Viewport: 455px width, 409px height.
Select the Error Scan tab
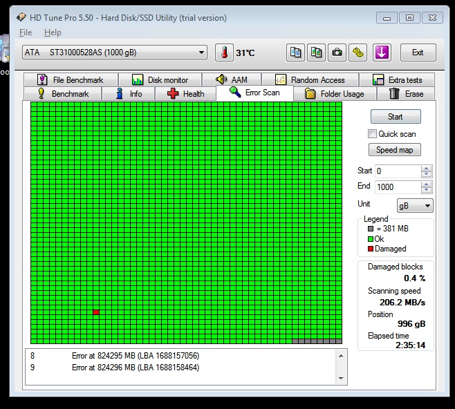pos(254,93)
